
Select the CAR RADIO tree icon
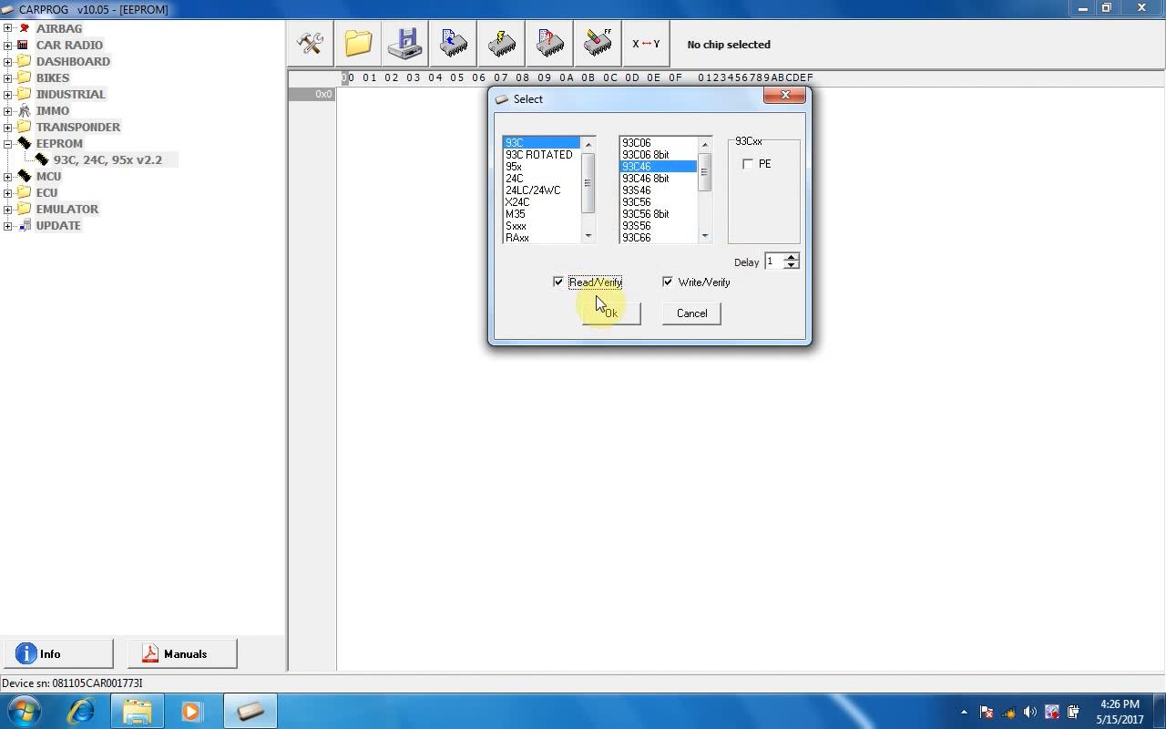pos(25,45)
